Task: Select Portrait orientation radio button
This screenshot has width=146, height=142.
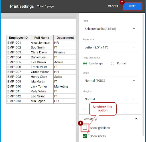Action: click(x=113, y=63)
